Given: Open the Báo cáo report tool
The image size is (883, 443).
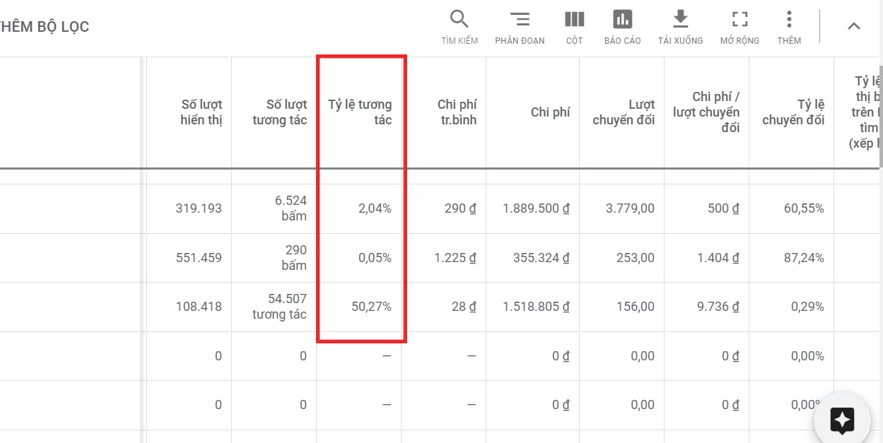Looking at the screenshot, I should [622, 28].
